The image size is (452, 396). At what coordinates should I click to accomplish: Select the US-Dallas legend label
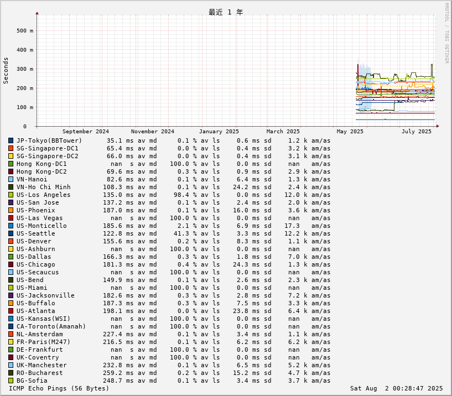pyautogui.click(x=34, y=257)
